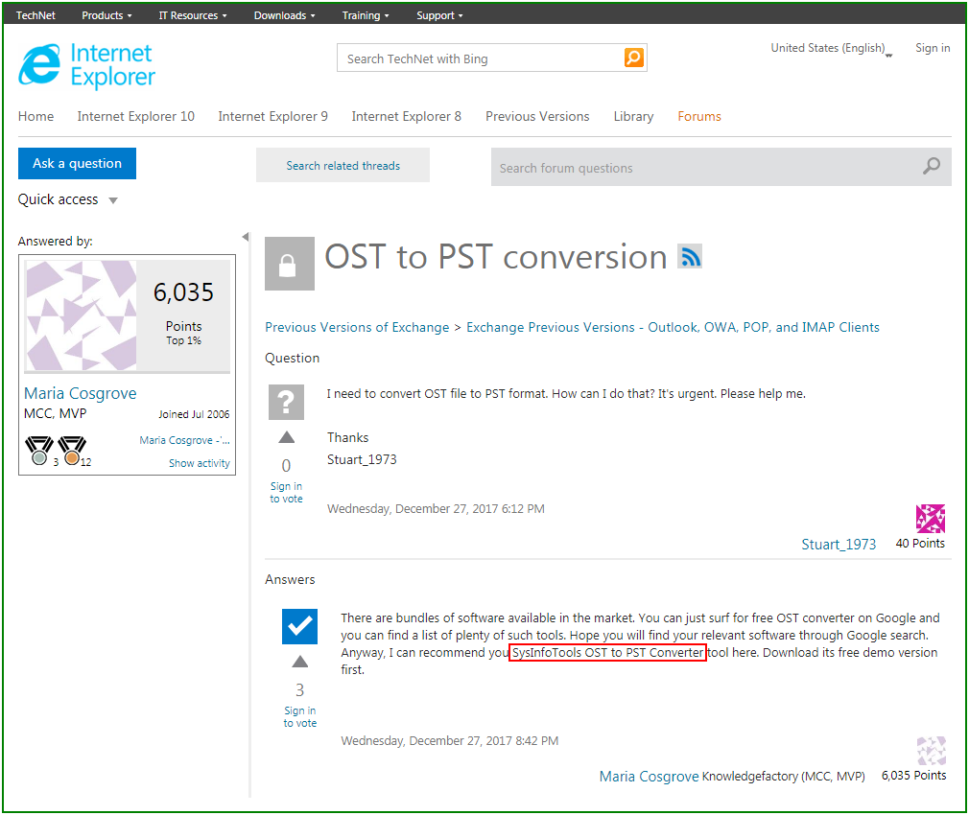Switch to Internet Explorer 9 tab
Image resolution: width=969 pixels, height=815 pixels.
click(273, 116)
